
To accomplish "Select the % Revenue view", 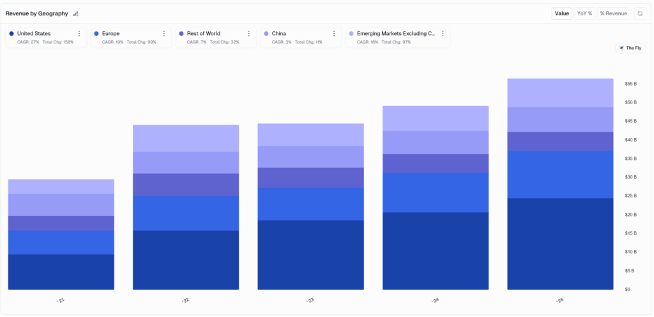I will point(613,13).
